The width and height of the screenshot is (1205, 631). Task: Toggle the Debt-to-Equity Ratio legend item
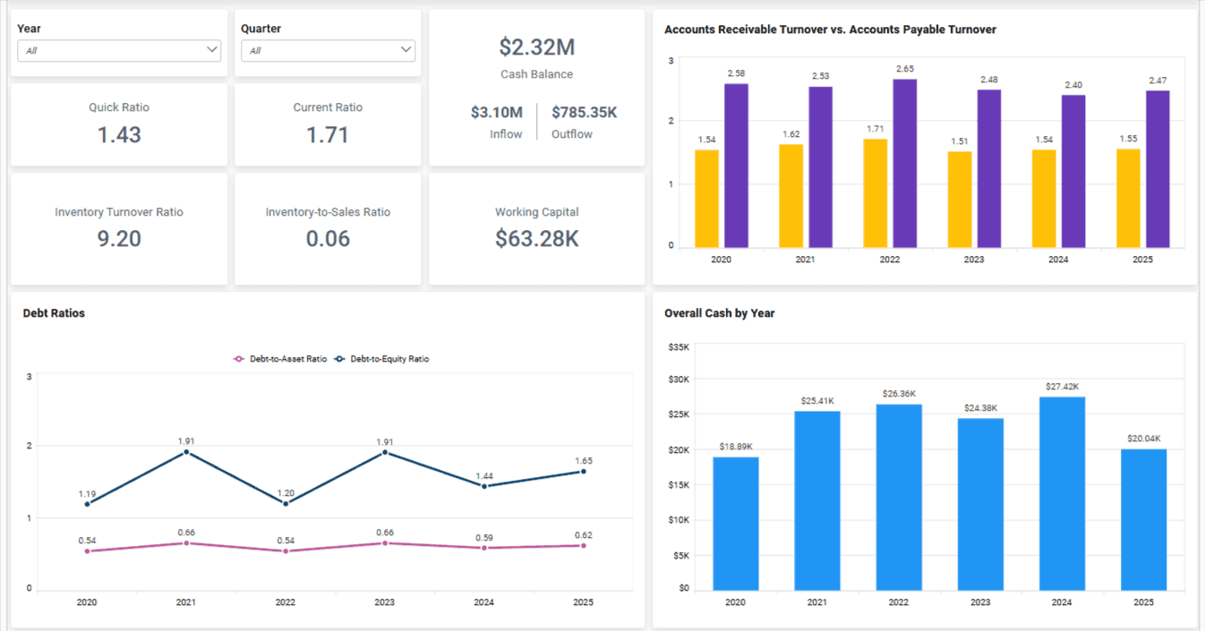pyautogui.click(x=390, y=359)
